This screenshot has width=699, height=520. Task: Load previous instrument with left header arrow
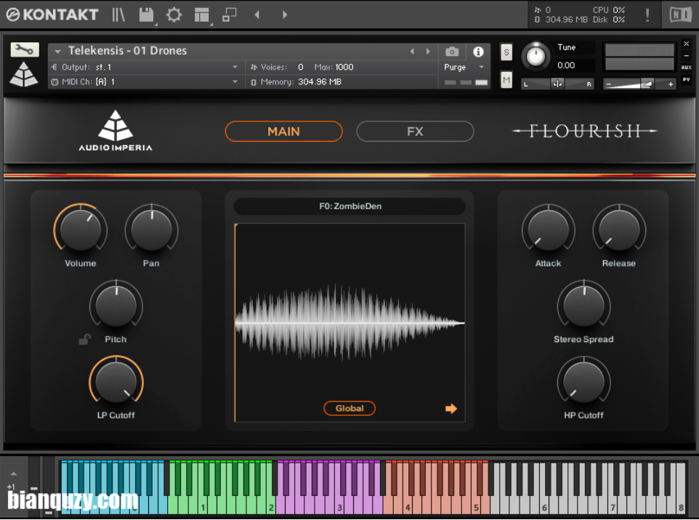(x=256, y=15)
